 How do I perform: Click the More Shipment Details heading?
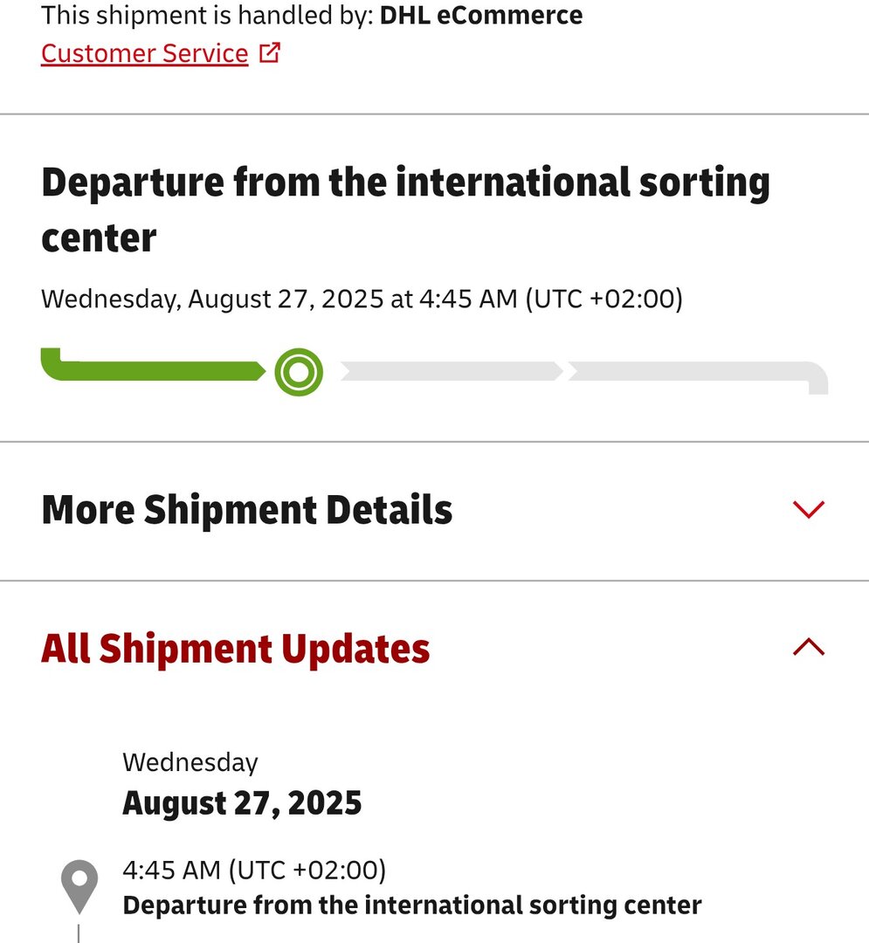(246, 510)
